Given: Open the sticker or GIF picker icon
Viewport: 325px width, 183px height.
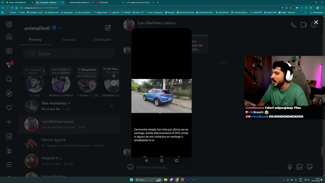Looking at the screenshot, I should [x=310, y=167].
